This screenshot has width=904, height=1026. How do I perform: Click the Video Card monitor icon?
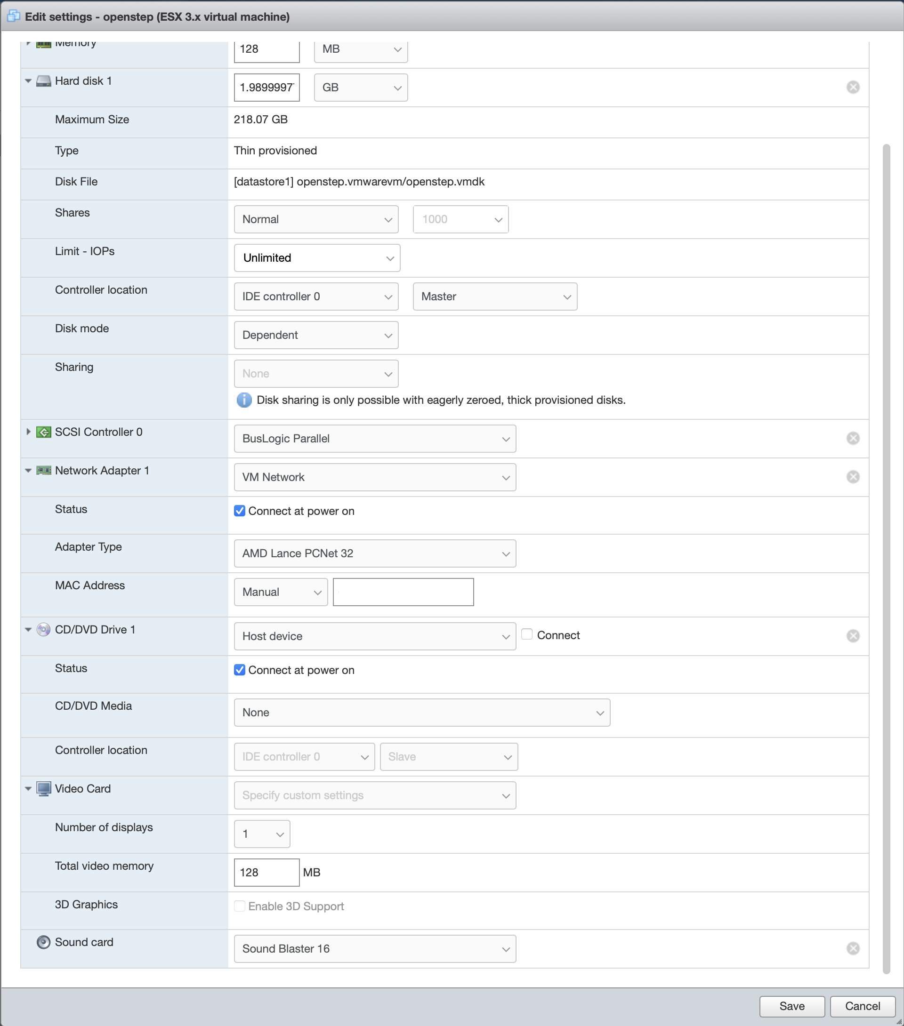(x=44, y=789)
